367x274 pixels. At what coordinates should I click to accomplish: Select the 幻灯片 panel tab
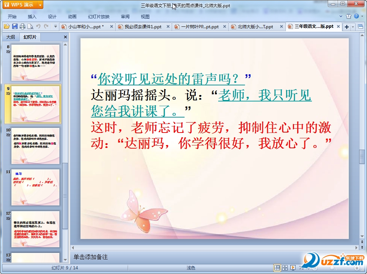30,37
